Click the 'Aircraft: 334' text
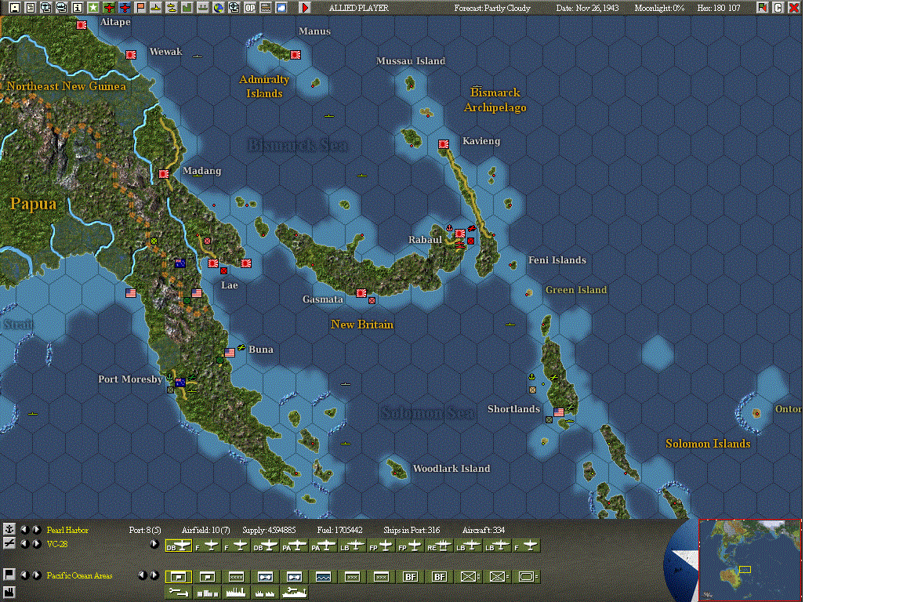 [483, 530]
